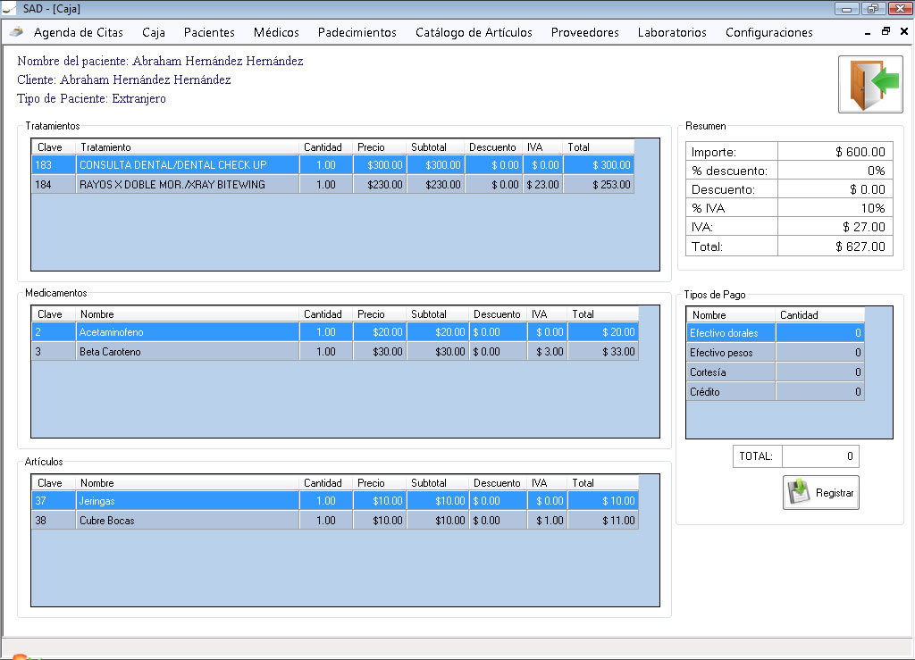
Task: Click the $ 23.00 IVA cell
Action: click(x=542, y=185)
